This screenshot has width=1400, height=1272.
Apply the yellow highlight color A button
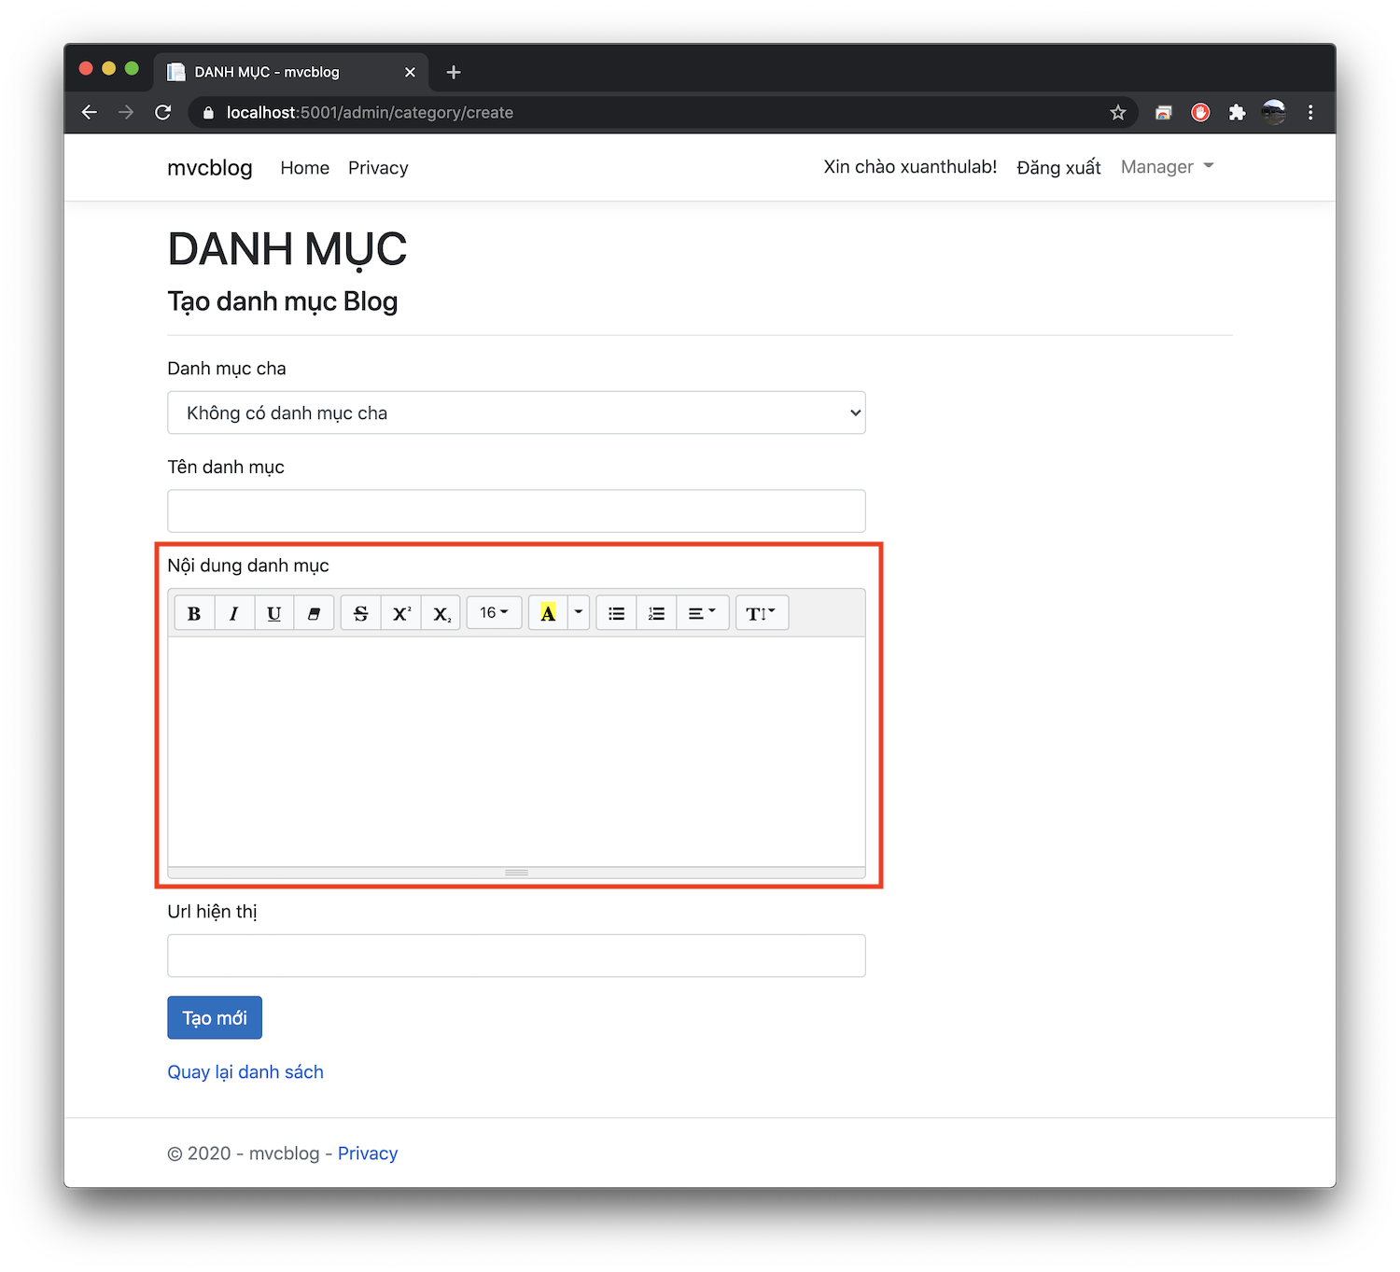(548, 613)
